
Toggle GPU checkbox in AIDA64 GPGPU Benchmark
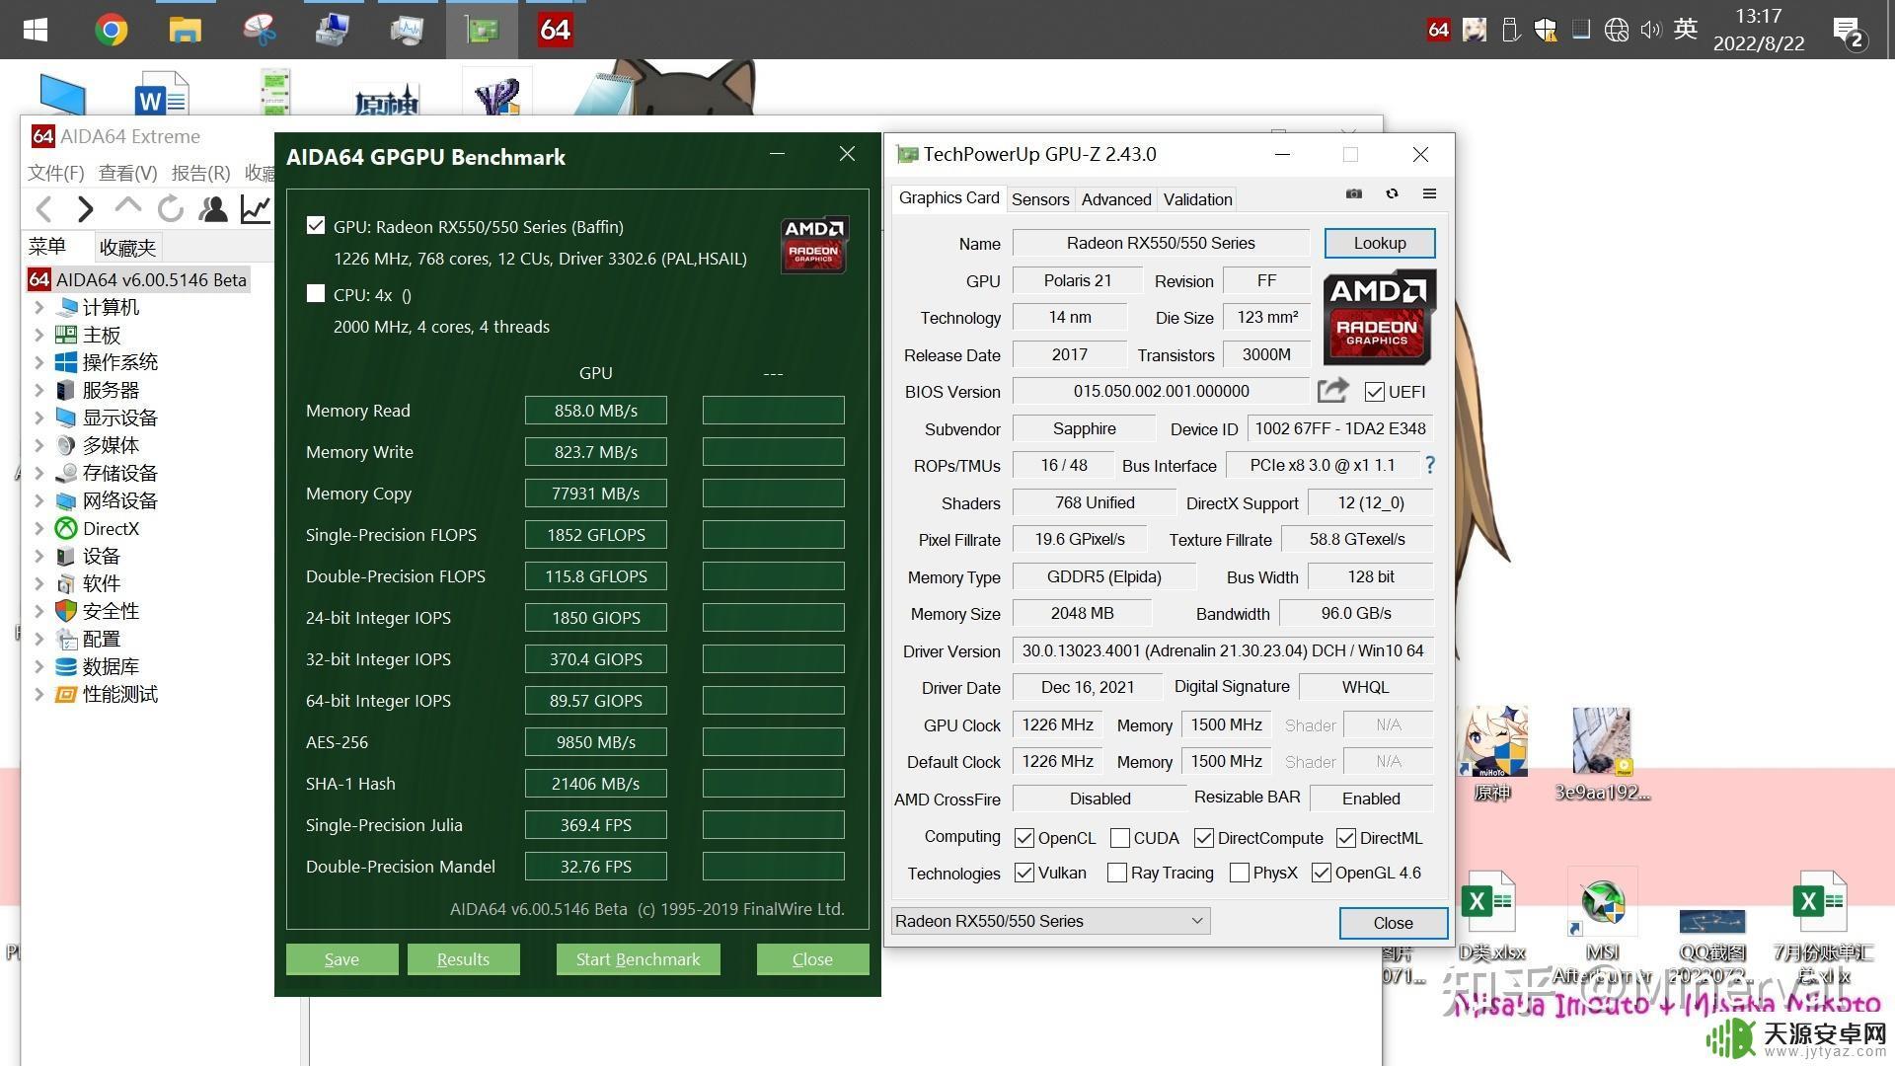tap(314, 224)
